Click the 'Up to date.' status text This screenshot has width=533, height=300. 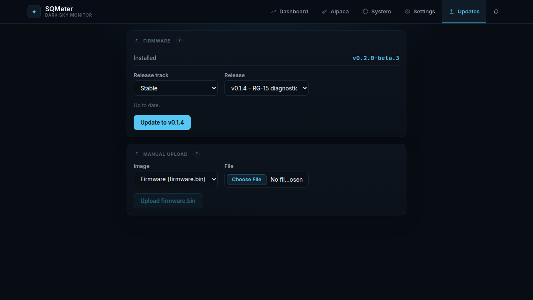point(147,105)
